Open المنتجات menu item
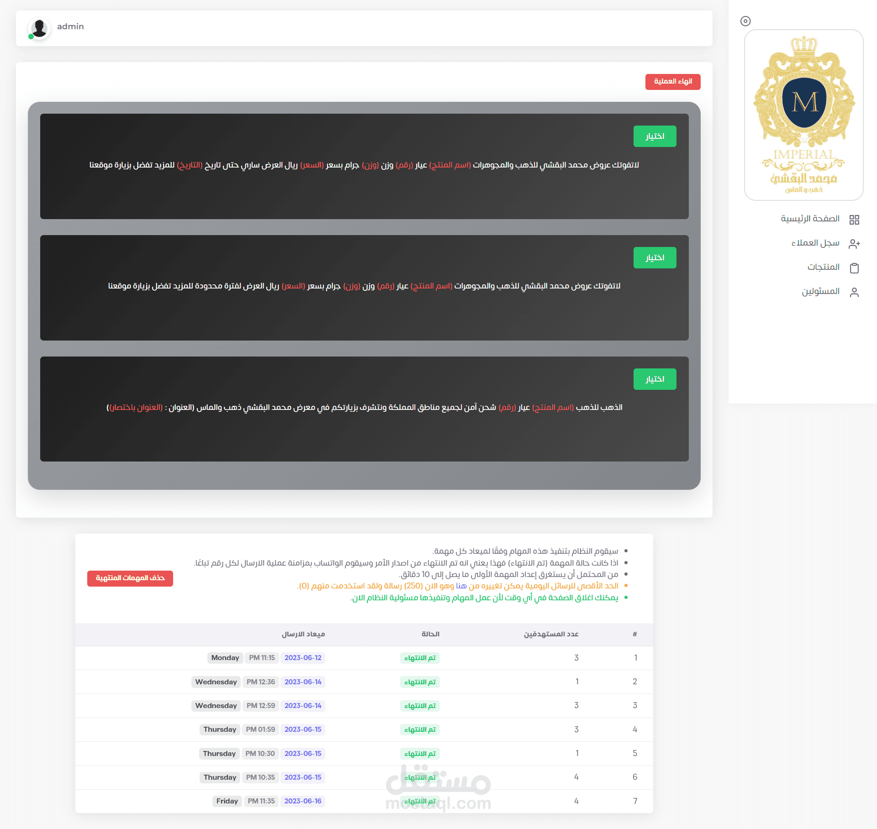 [x=823, y=267]
